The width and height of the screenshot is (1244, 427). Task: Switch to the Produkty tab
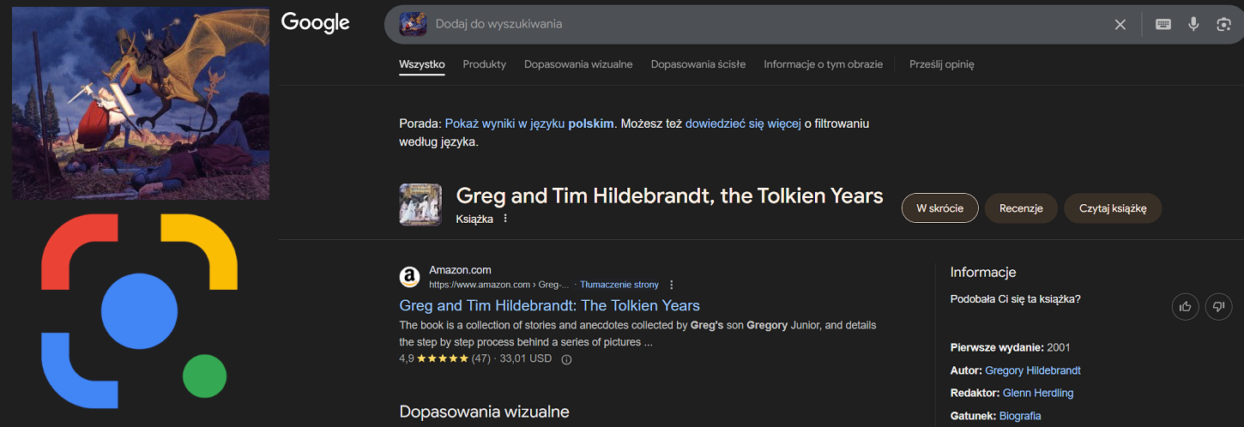[484, 64]
